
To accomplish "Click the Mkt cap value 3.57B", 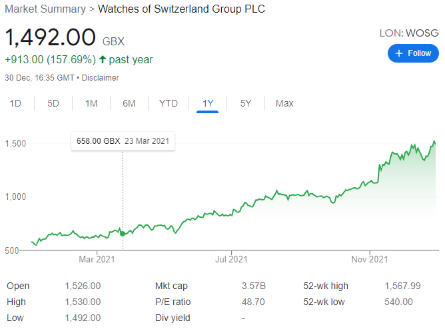I will tap(253, 286).
